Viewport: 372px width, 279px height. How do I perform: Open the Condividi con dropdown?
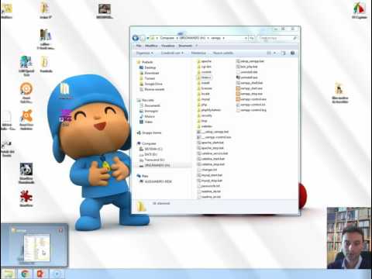tap(172, 53)
